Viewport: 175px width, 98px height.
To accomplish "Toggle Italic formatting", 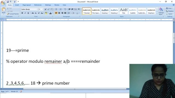I will click(x=25, y=13).
